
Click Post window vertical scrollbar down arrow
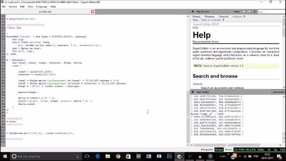point(284,141)
